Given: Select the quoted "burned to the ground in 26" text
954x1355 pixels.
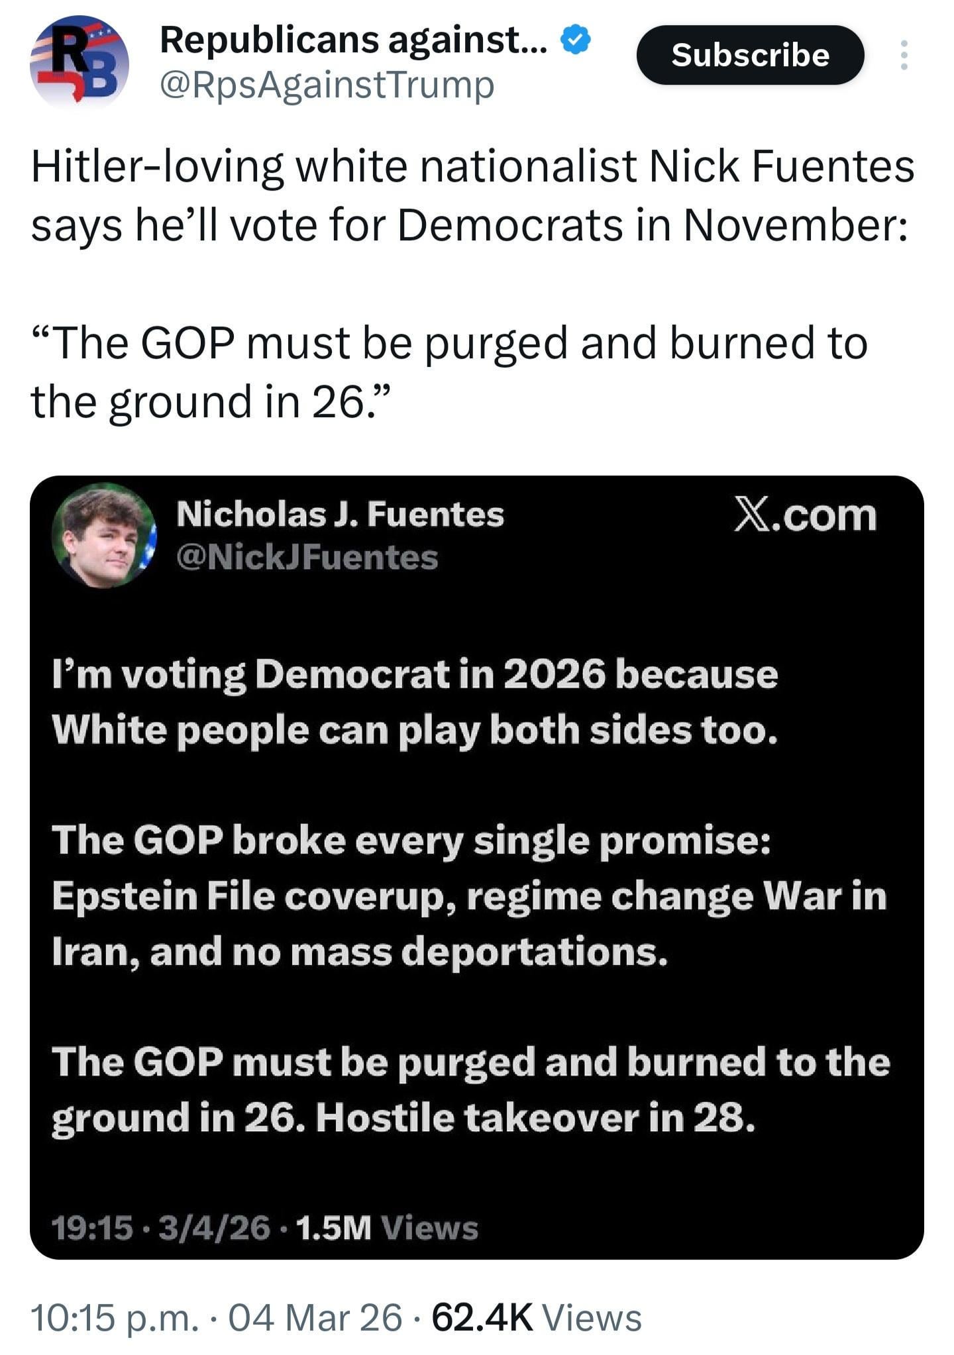Looking at the screenshot, I should [448, 372].
